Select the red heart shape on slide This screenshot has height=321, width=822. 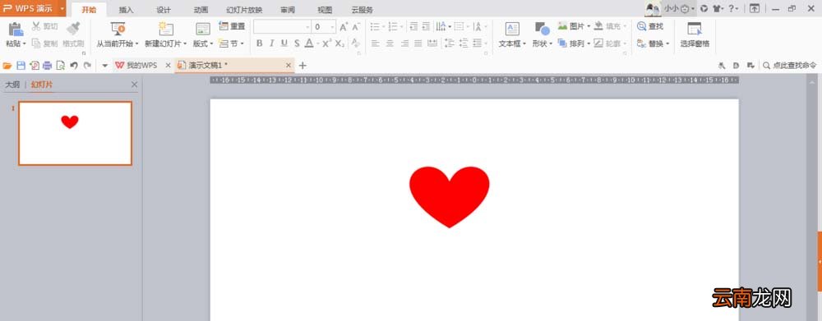(x=450, y=196)
